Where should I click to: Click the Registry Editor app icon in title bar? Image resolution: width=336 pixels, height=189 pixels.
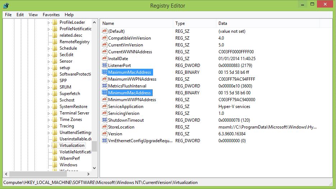(6, 5)
